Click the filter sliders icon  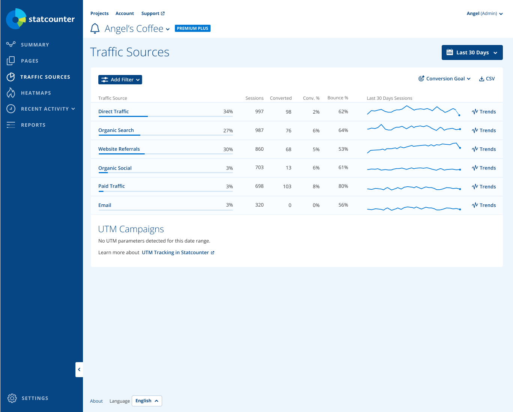105,79
